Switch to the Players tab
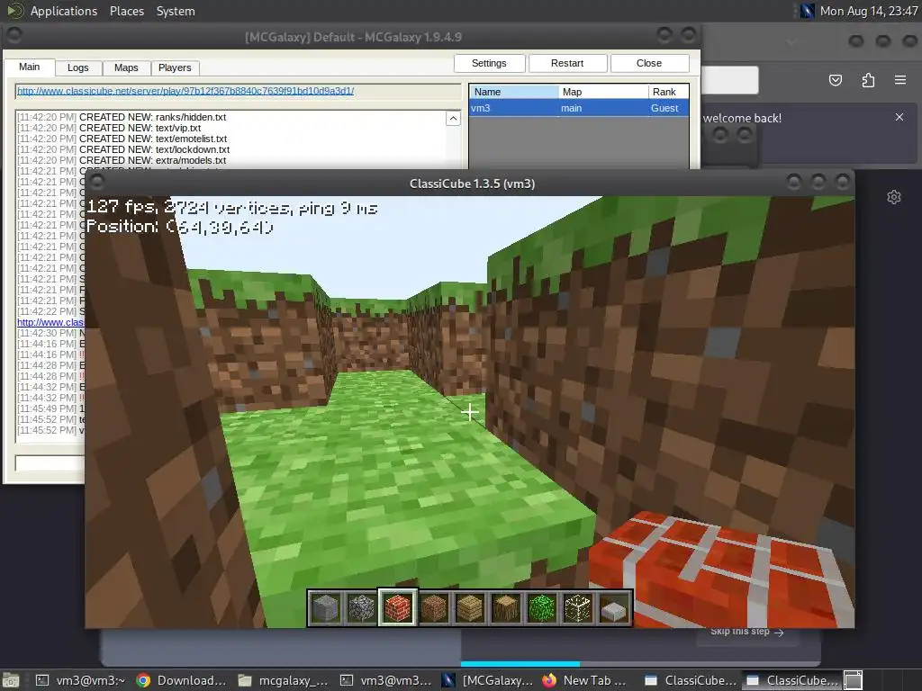This screenshot has width=922, height=691. tap(175, 67)
